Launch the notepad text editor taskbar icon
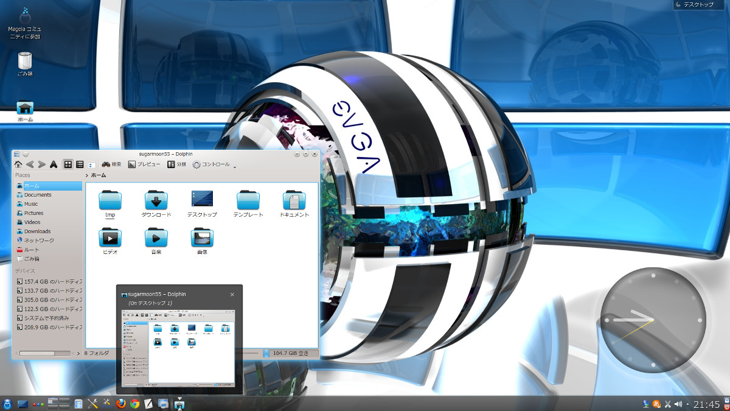 click(x=148, y=403)
